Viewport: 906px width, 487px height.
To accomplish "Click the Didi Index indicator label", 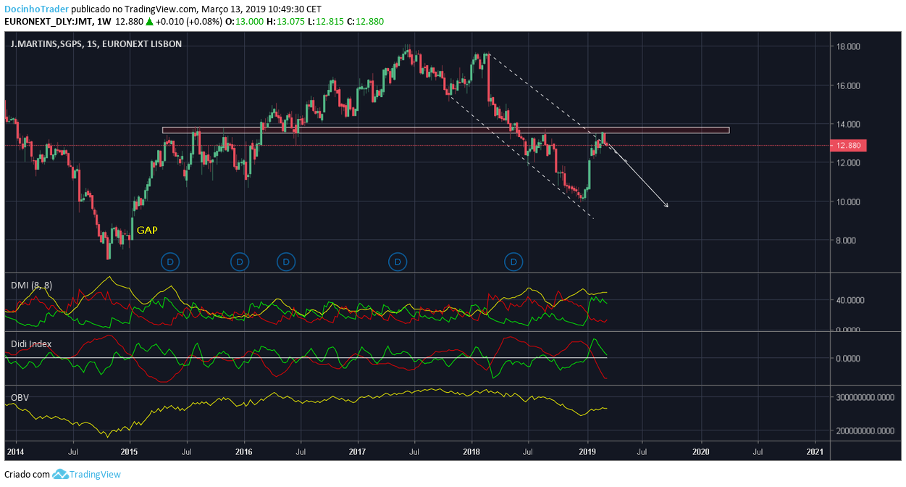I will point(31,344).
